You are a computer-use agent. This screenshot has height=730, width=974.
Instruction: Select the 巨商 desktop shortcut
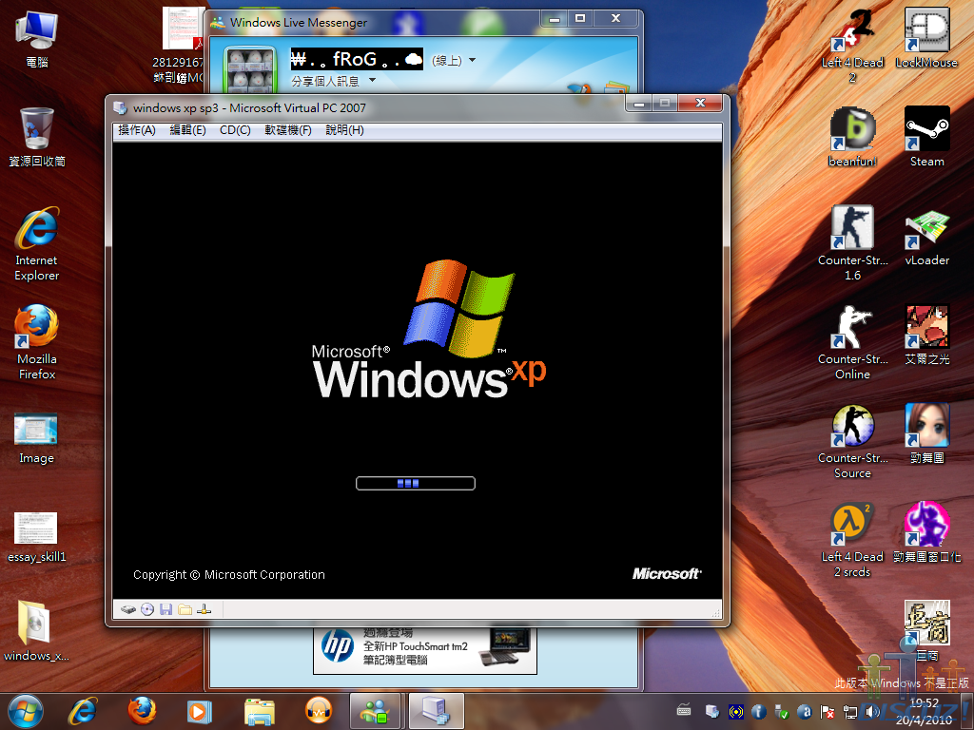(x=926, y=631)
